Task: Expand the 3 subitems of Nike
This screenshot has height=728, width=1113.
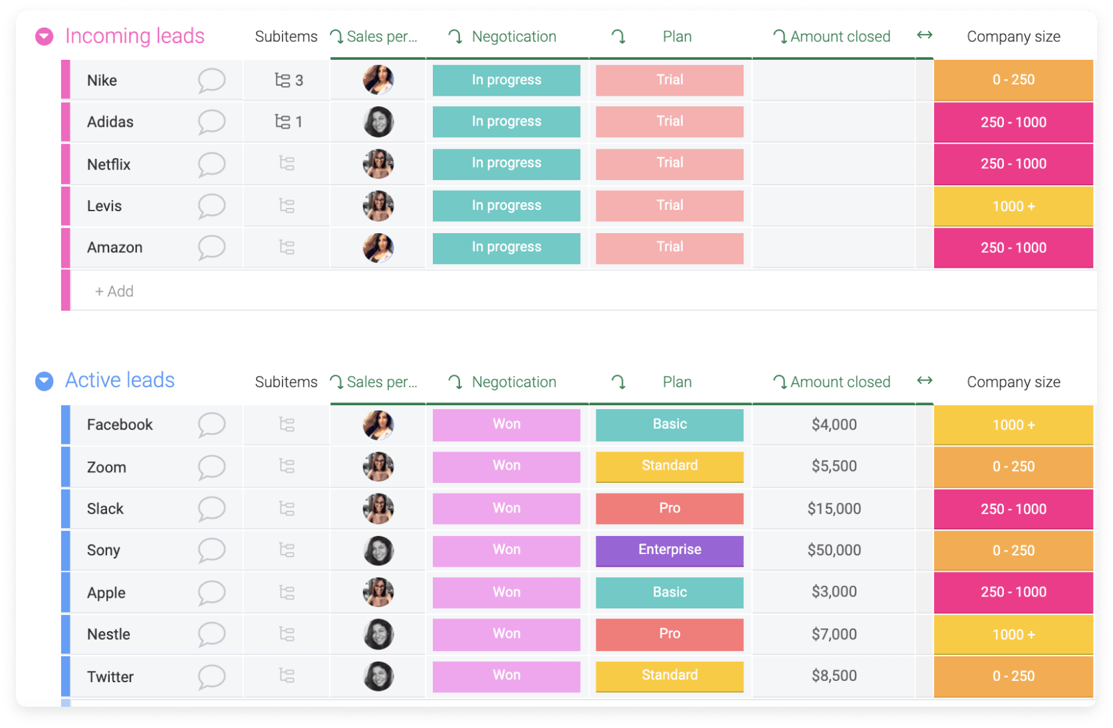Action: pos(289,80)
